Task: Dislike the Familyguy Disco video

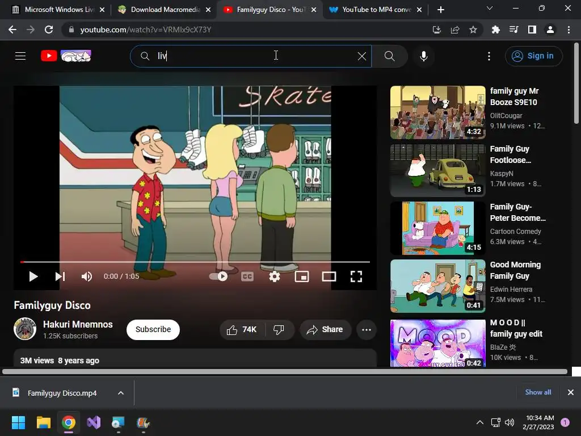Action: pos(279,330)
